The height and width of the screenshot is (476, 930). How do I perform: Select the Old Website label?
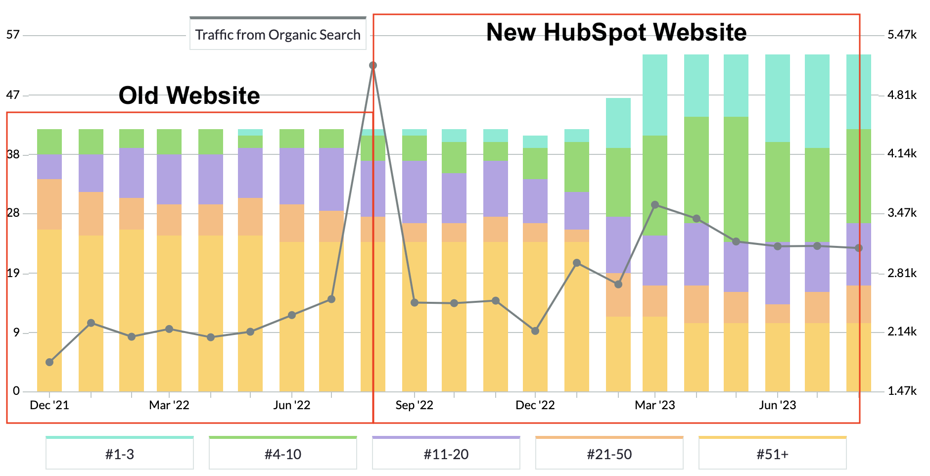189,95
